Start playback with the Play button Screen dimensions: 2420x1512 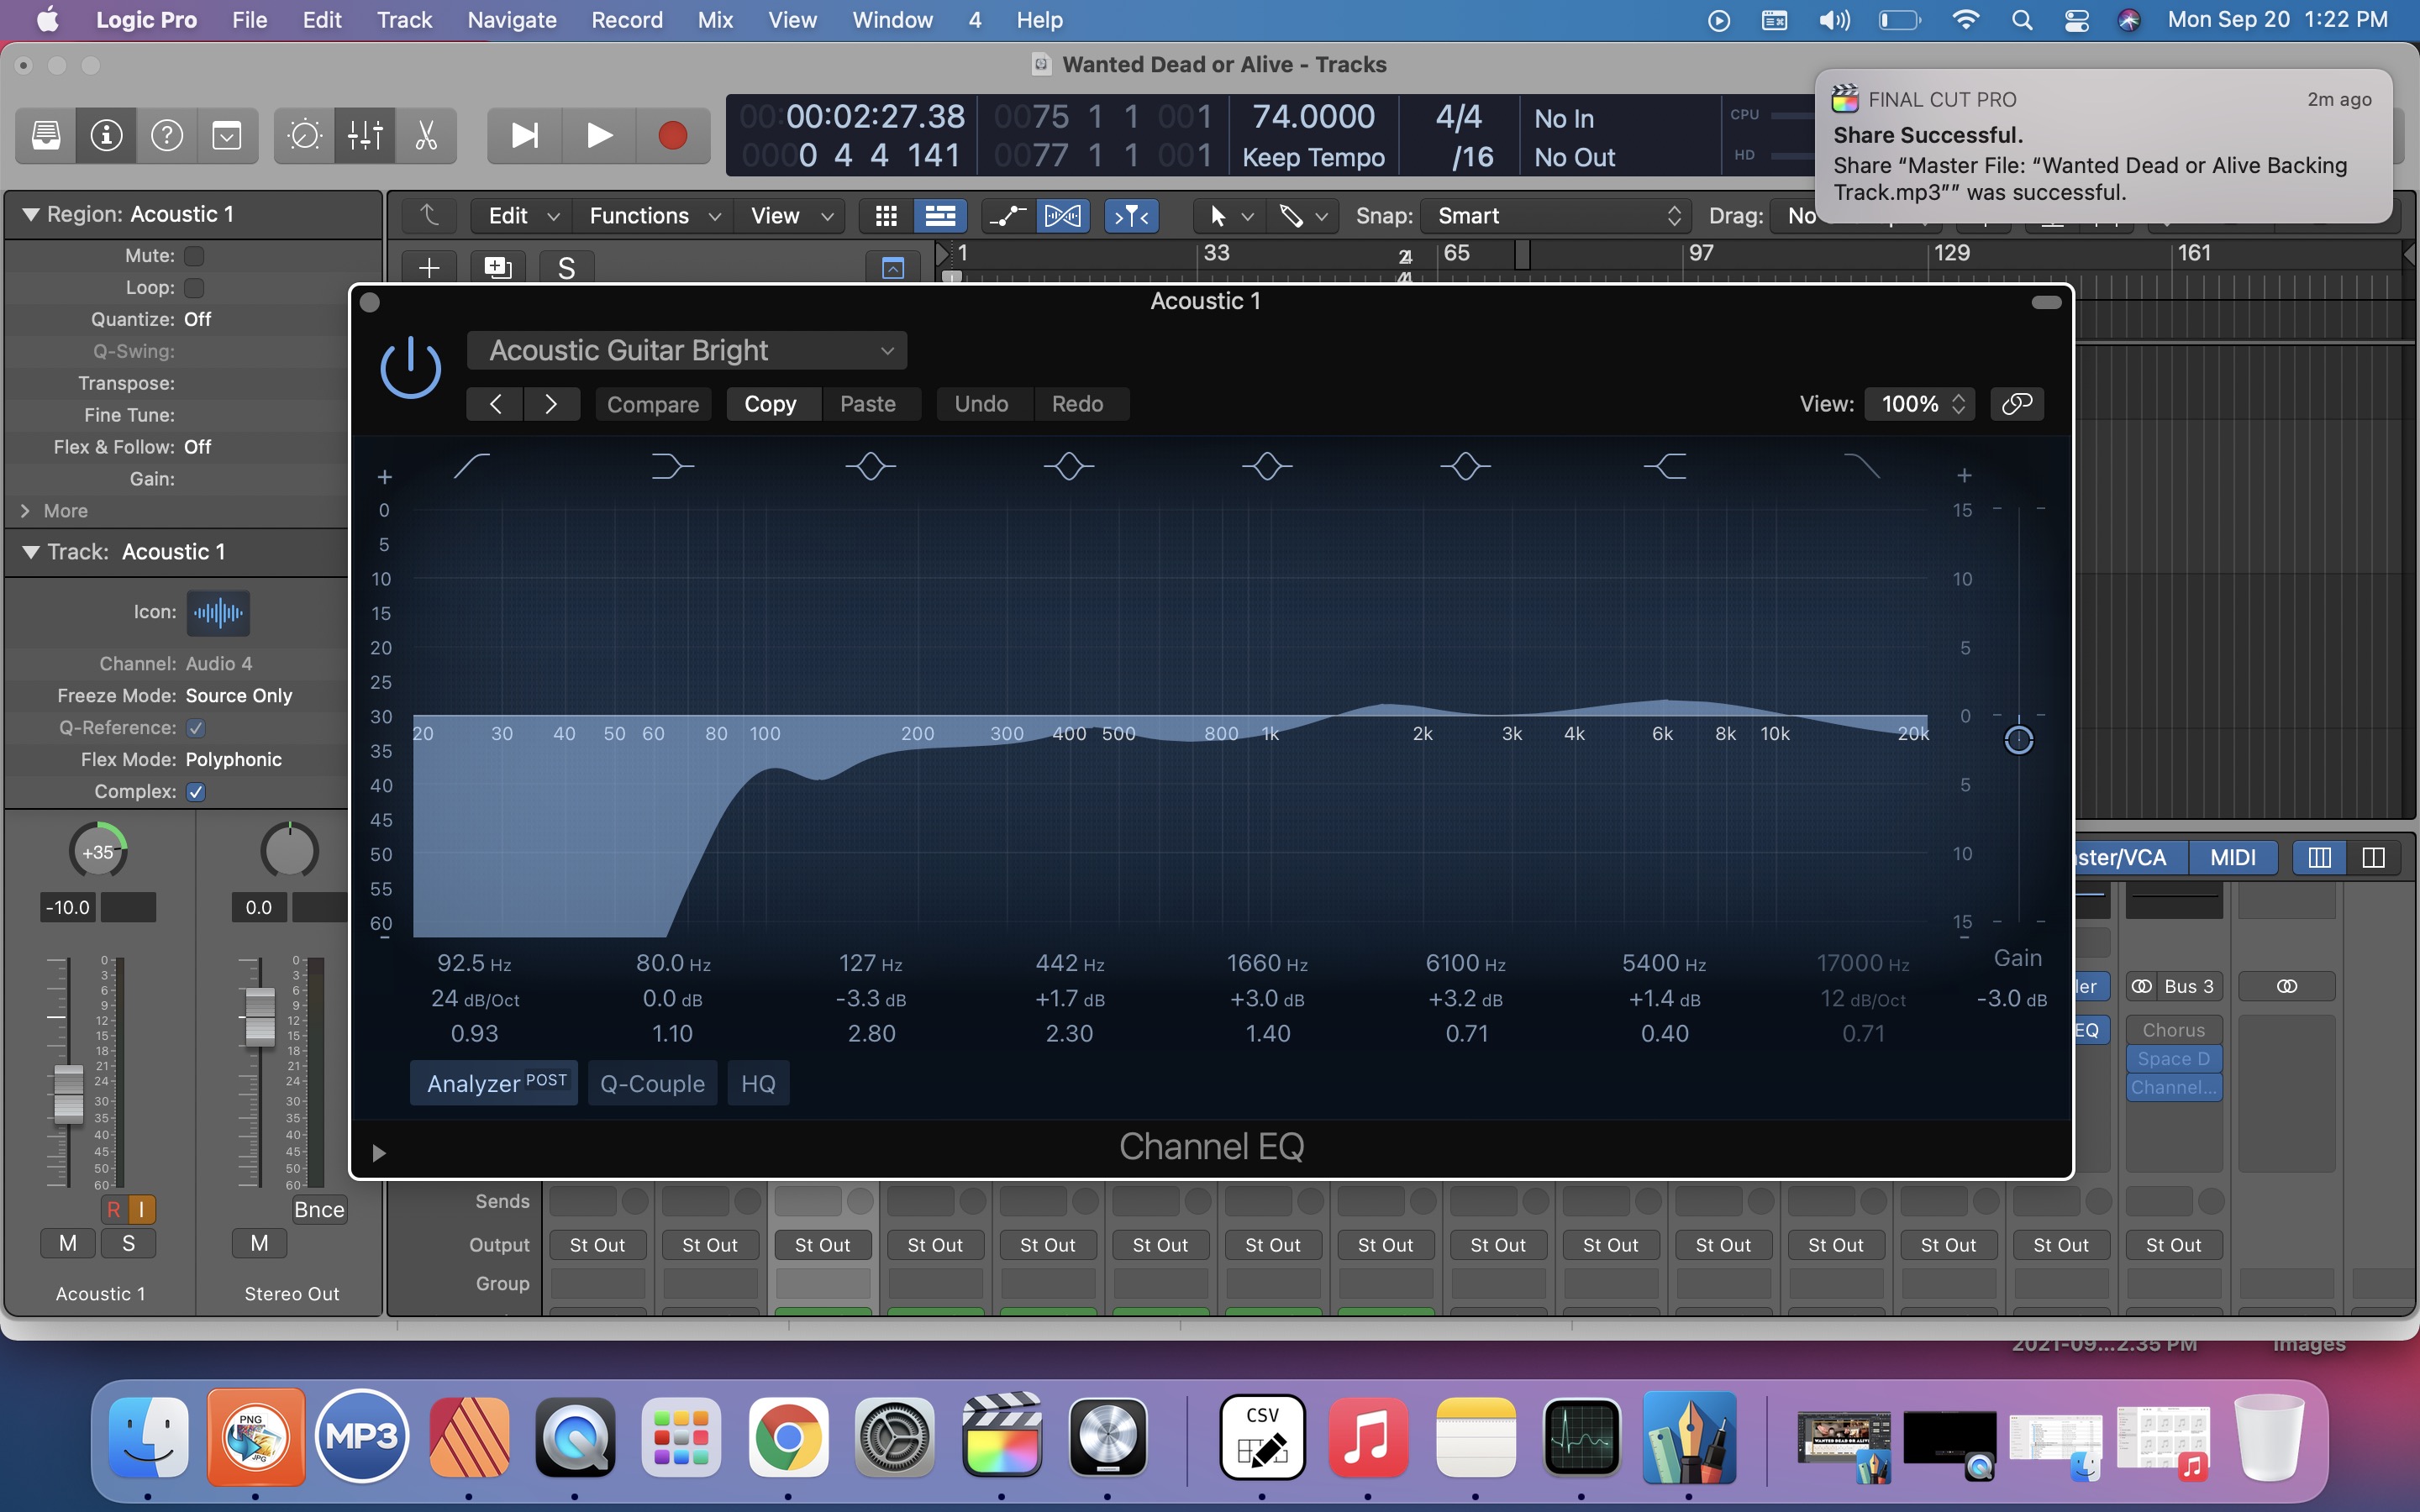click(599, 135)
